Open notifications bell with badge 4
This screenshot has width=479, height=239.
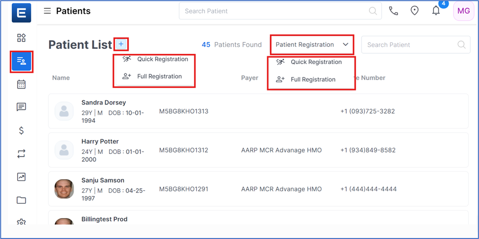(436, 11)
